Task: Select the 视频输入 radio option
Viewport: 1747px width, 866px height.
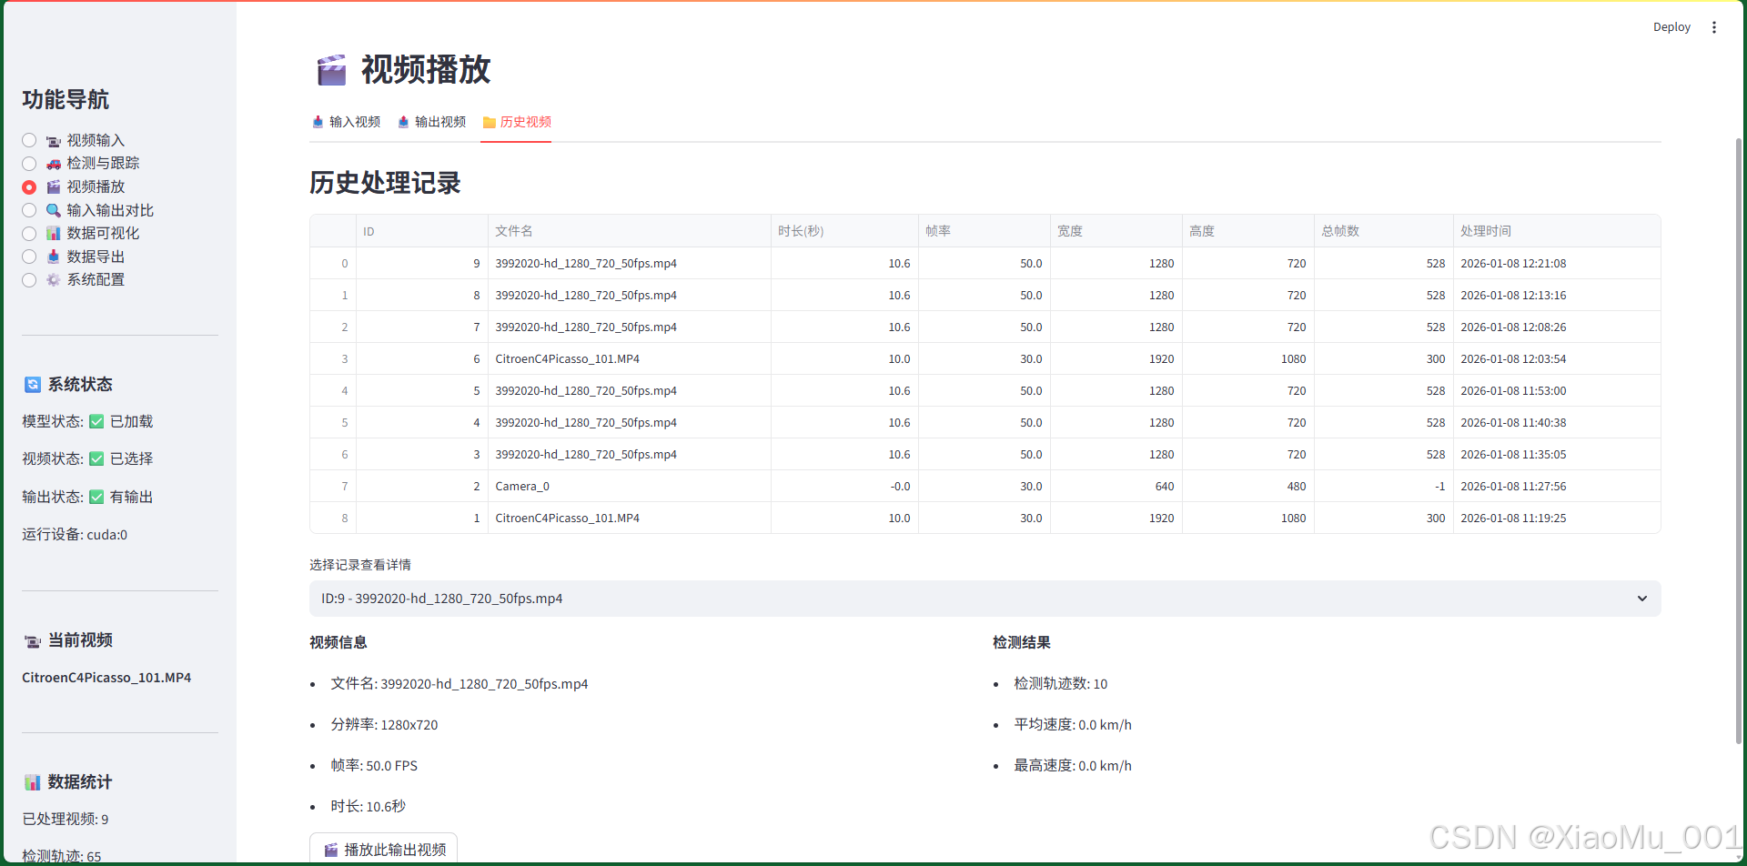Action: pyautogui.click(x=28, y=139)
